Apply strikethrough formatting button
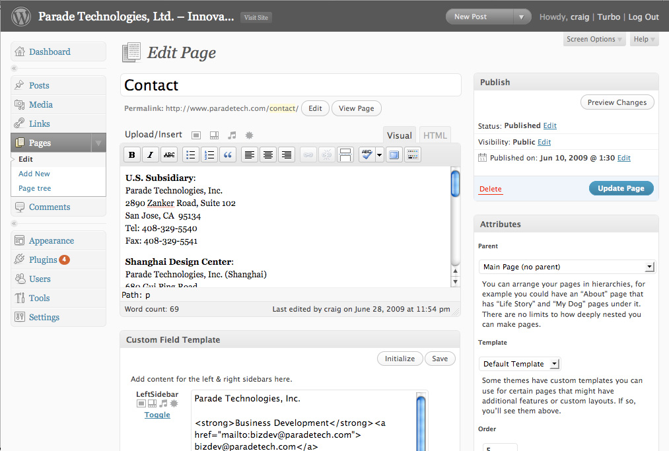Image resolution: width=669 pixels, height=451 pixels. (x=169, y=155)
